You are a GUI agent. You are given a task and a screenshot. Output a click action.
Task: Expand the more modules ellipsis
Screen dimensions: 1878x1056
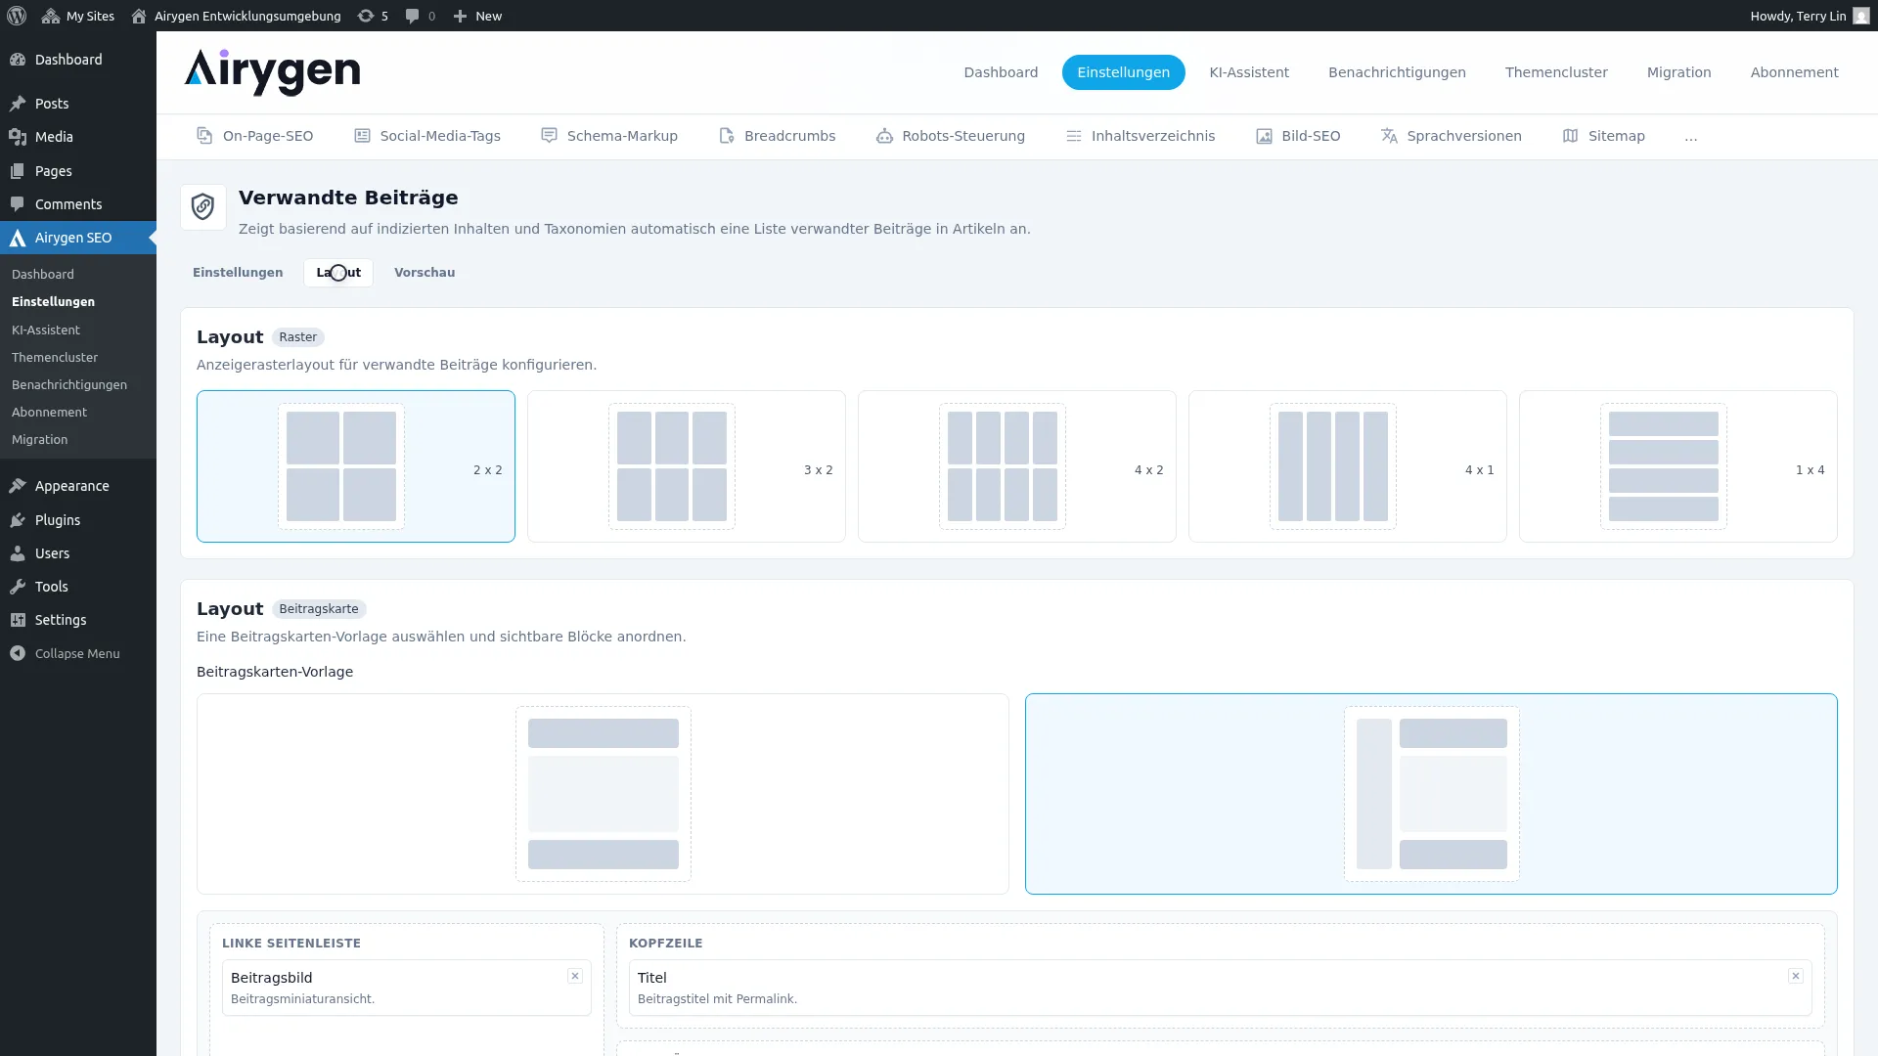click(x=1690, y=137)
